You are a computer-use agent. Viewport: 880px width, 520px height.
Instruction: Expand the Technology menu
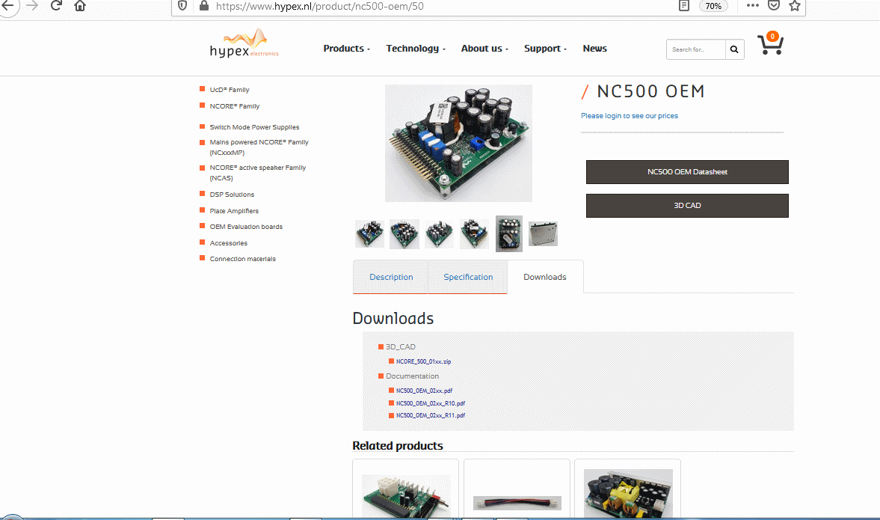415,49
